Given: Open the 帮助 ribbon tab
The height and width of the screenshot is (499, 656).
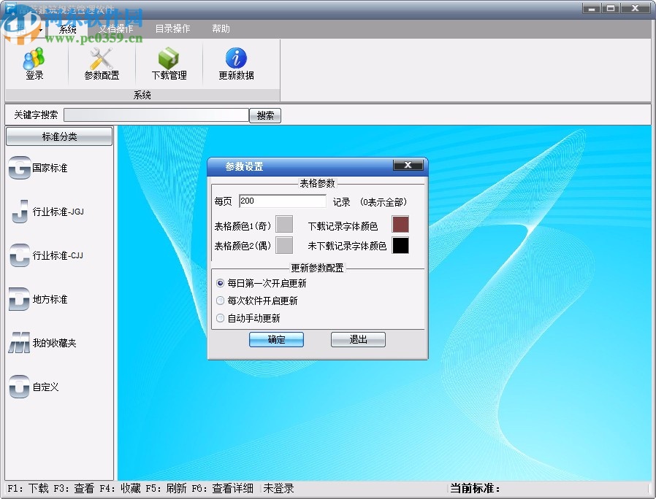Looking at the screenshot, I should tap(221, 29).
